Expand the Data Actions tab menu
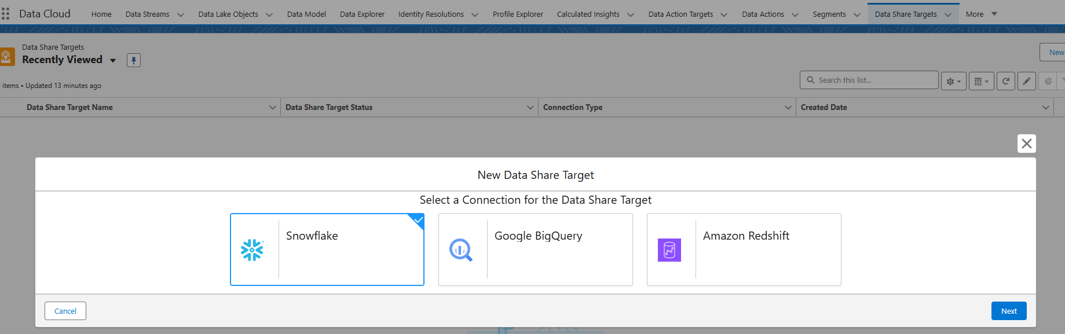 tap(795, 14)
